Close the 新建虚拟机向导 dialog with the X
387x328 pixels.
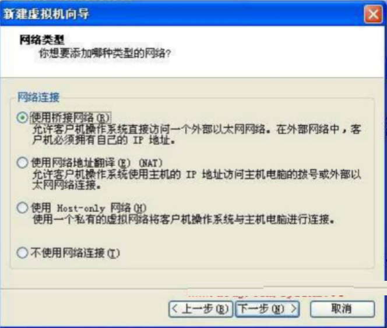click(373, 14)
